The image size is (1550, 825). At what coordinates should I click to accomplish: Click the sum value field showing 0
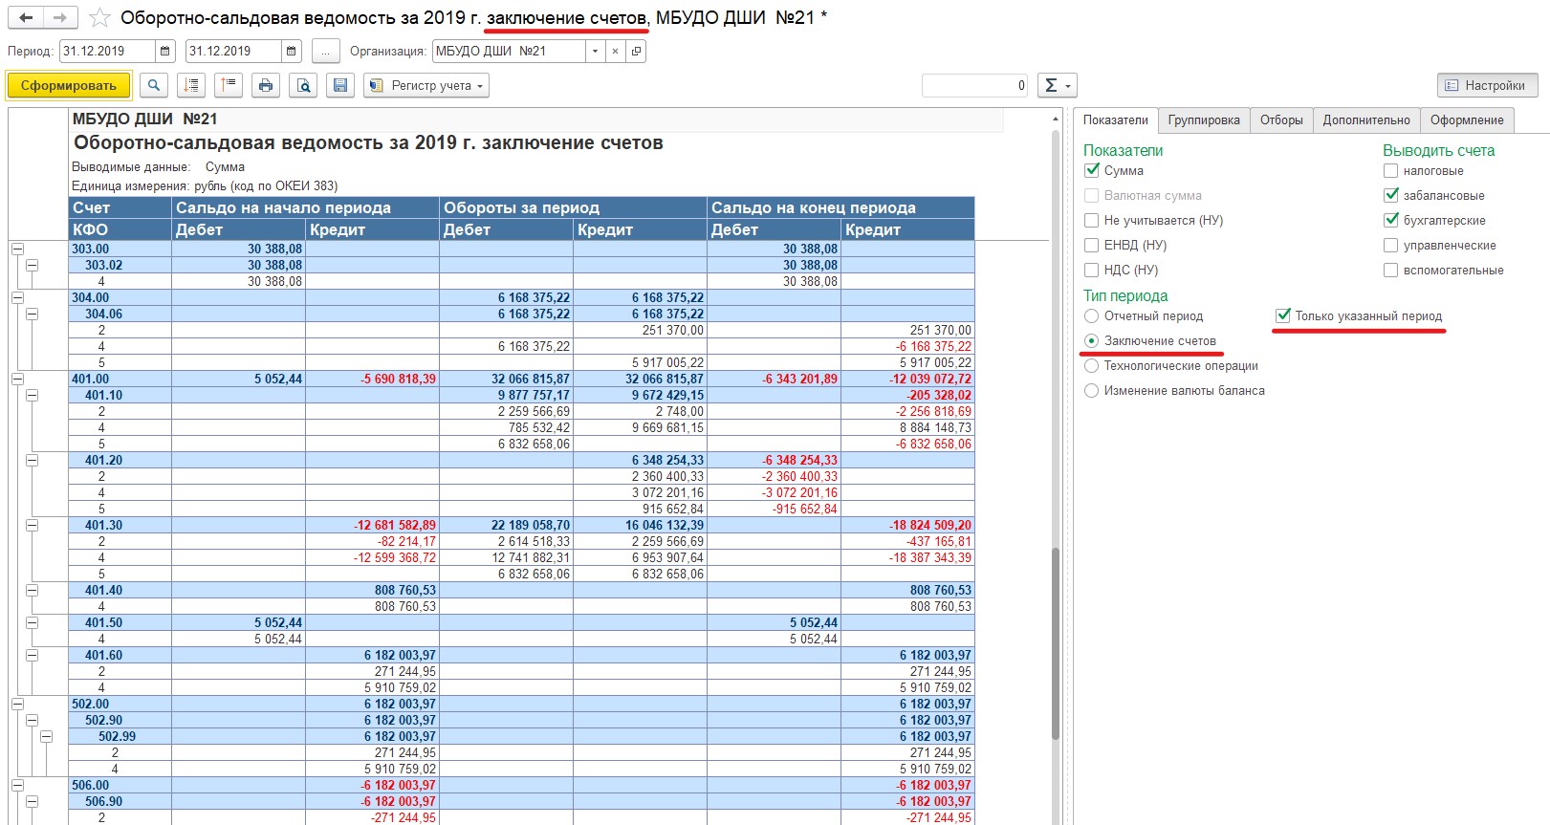point(974,86)
